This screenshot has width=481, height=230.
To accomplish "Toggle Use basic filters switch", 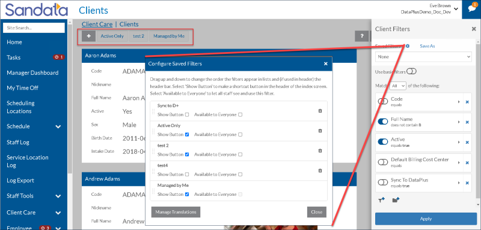I will (x=411, y=71).
